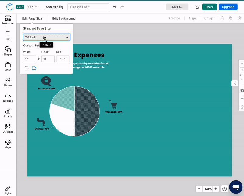Switch to the Edit Background tab

(63, 18)
